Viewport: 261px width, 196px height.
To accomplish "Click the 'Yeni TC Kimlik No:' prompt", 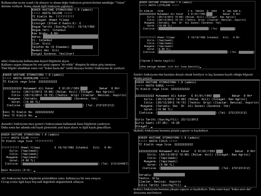I will coord(18,115).
